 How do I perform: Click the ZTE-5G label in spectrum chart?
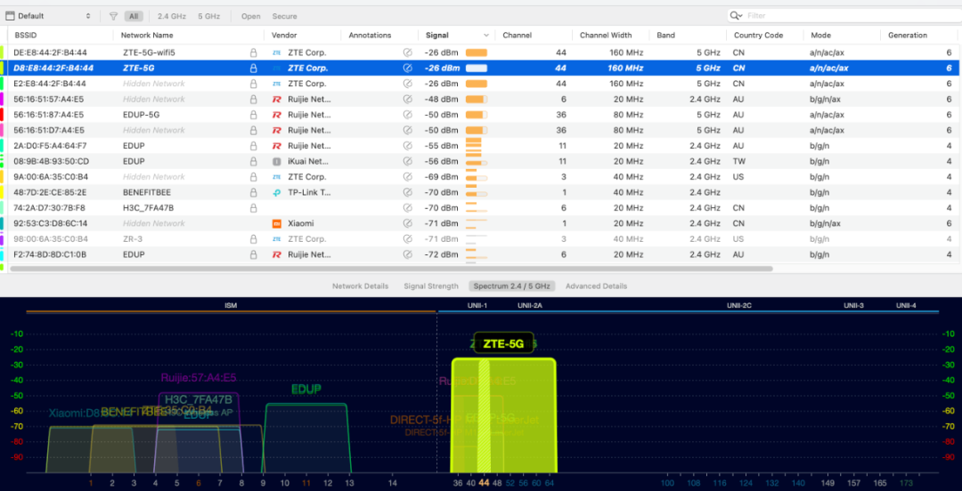click(x=503, y=343)
